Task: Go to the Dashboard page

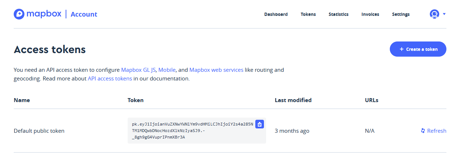Action: (276, 14)
